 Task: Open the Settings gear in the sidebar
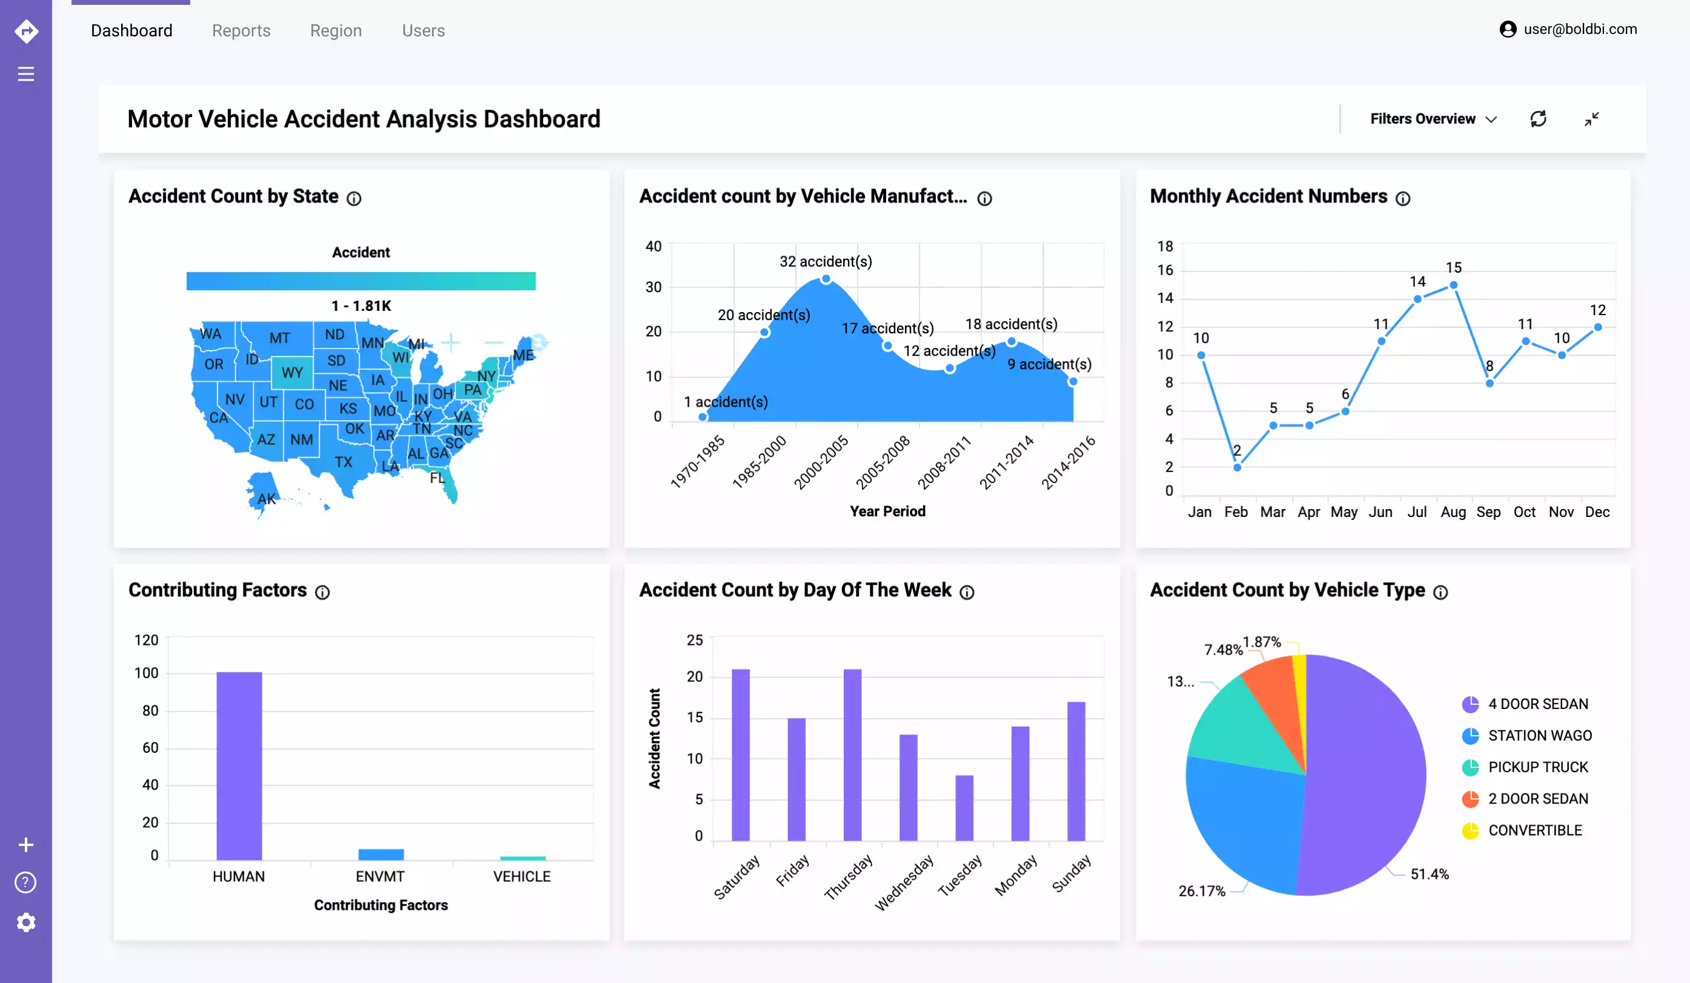pos(25,922)
